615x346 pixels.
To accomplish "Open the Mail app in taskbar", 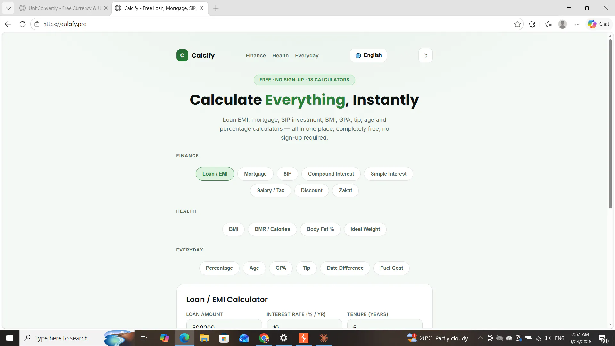I will pos(244,338).
